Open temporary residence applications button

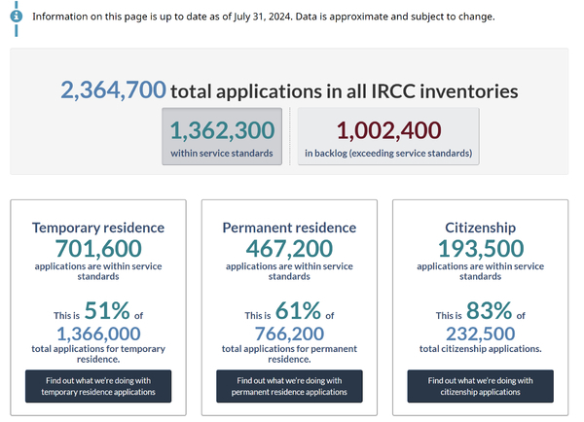(x=98, y=386)
